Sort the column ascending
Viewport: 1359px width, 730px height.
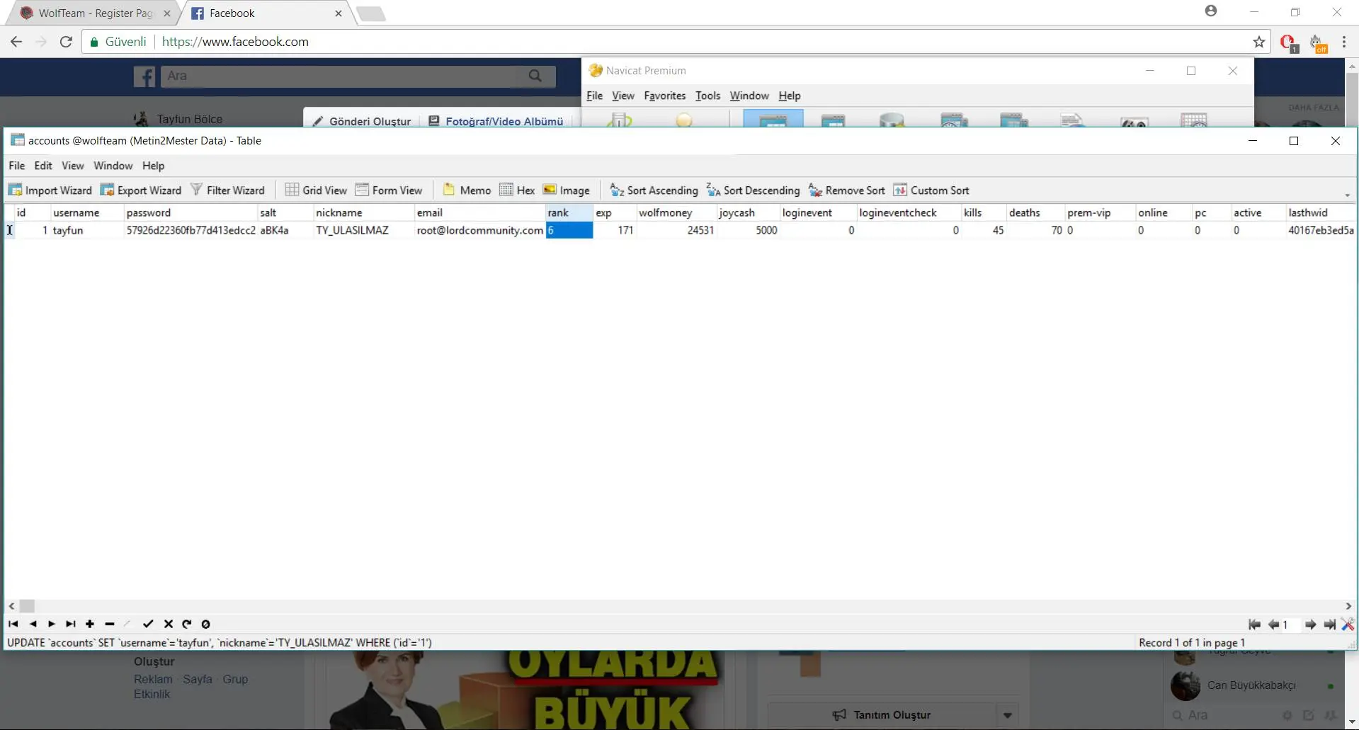(x=654, y=190)
